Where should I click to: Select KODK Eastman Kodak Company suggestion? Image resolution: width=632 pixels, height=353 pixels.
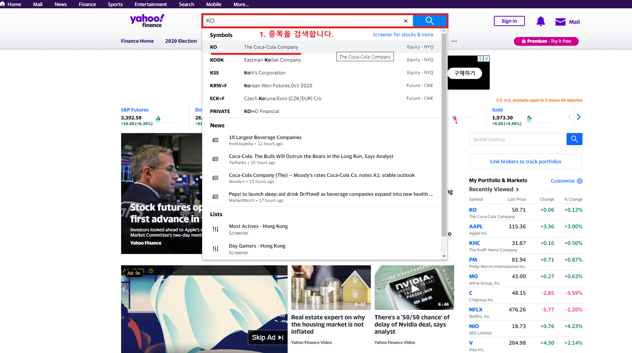click(322, 60)
